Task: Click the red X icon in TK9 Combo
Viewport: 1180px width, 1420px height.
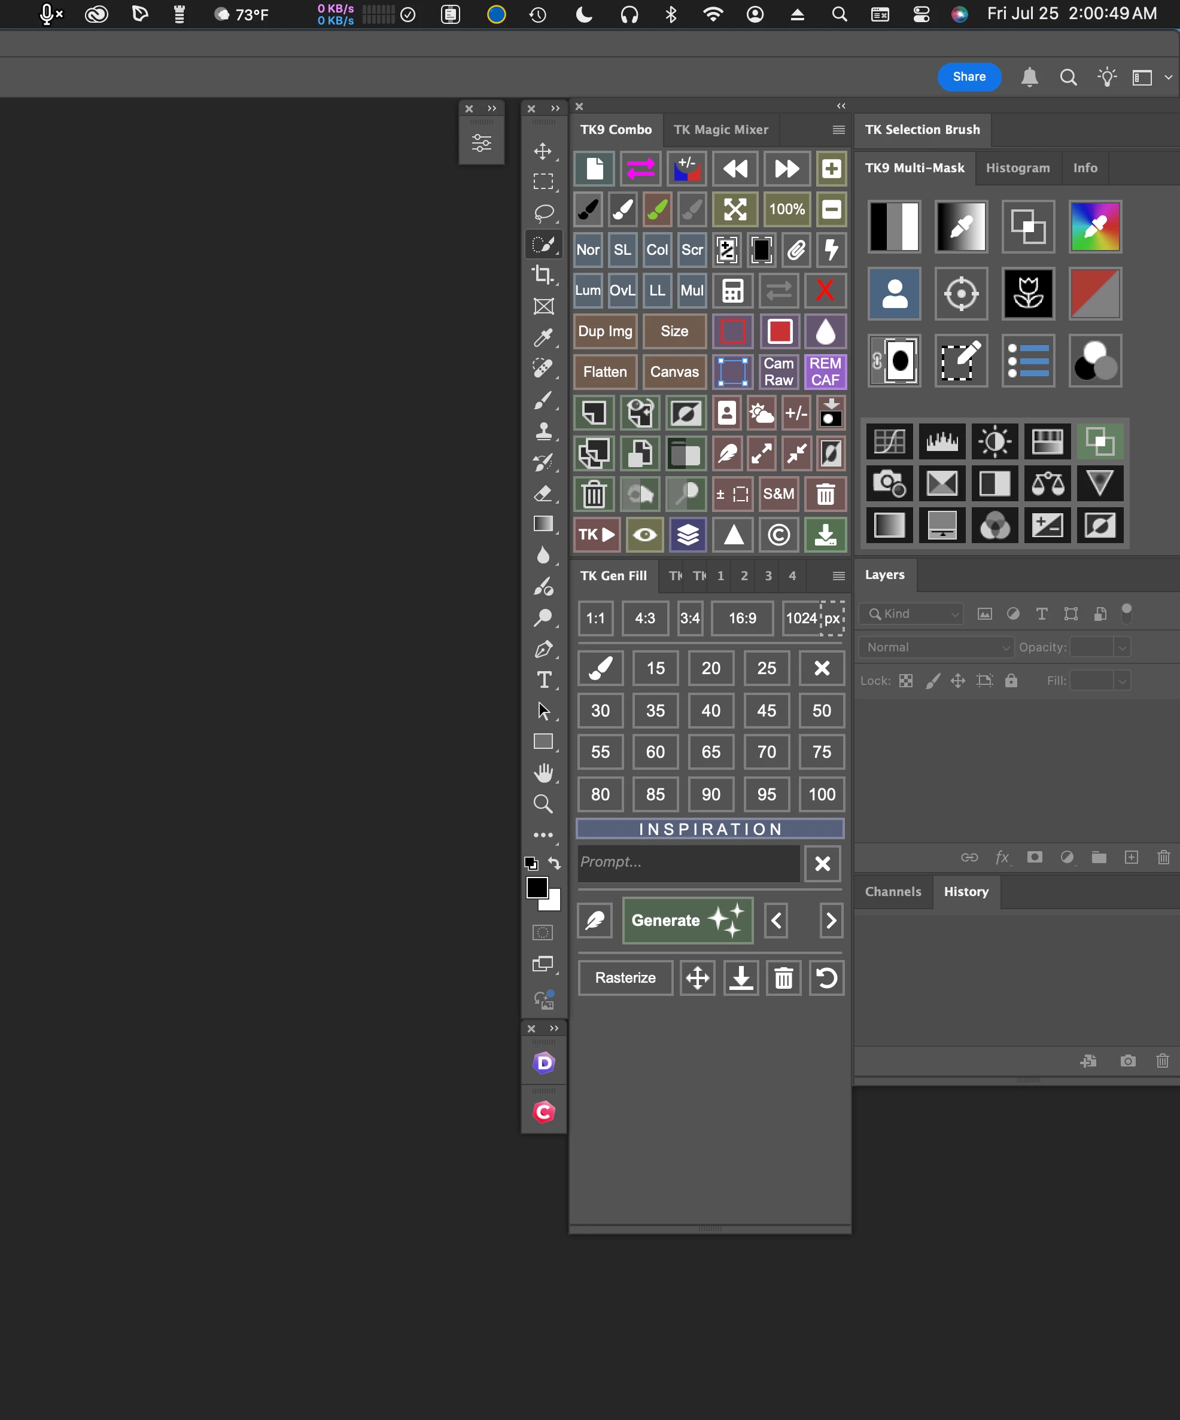Action: click(825, 291)
